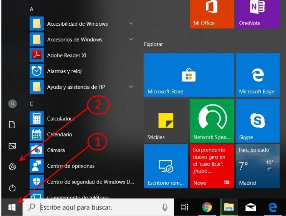286x216 pixels.
Task: Open the Microsoft Store tile
Action: (189, 75)
